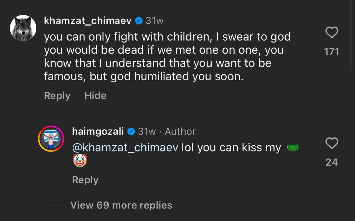Click the green briefs emoji
Screen dimensions: 355x221
coord(292,148)
